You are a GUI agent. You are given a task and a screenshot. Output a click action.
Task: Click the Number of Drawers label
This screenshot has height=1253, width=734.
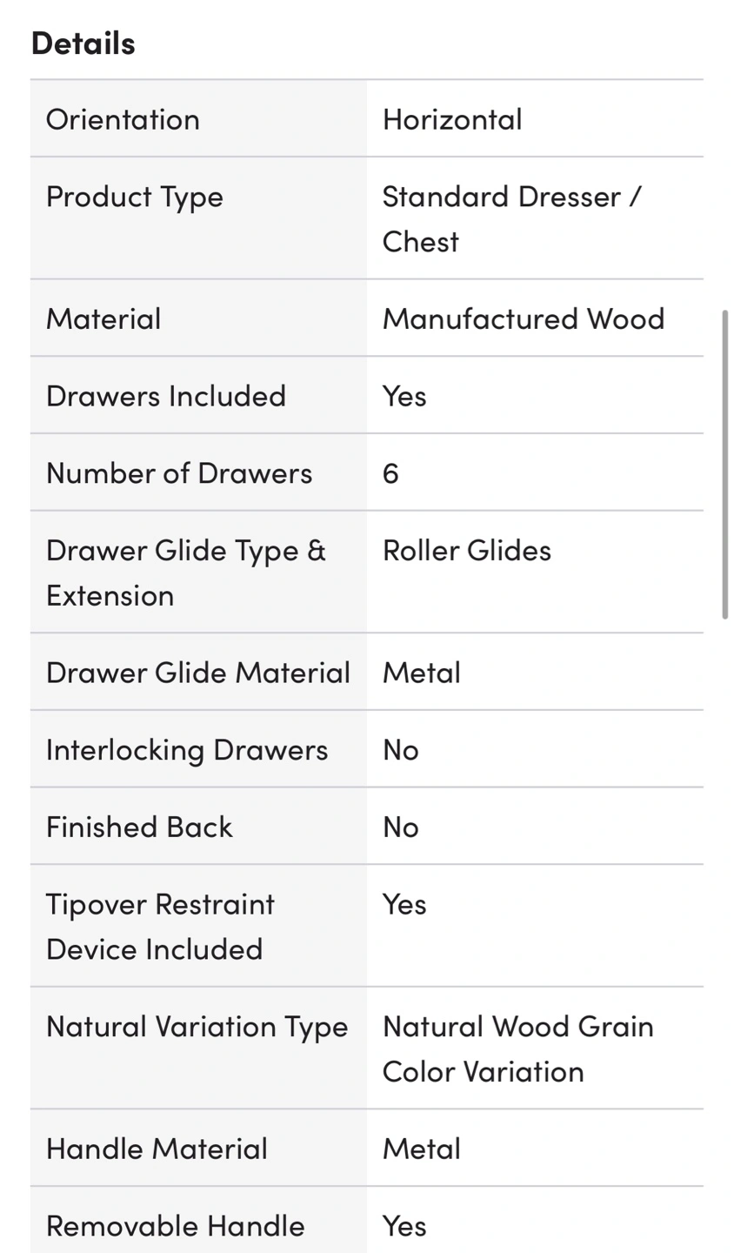coord(179,473)
